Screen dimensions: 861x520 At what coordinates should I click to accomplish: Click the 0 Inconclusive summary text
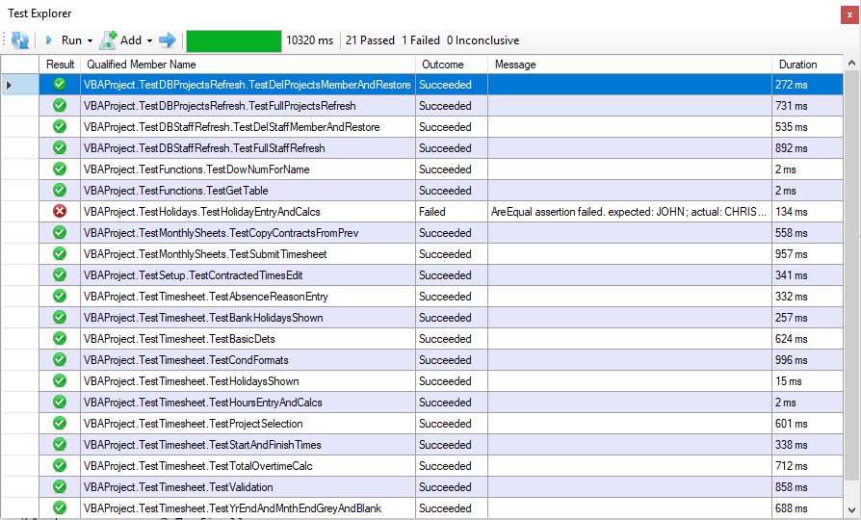pyautogui.click(x=483, y=40)
